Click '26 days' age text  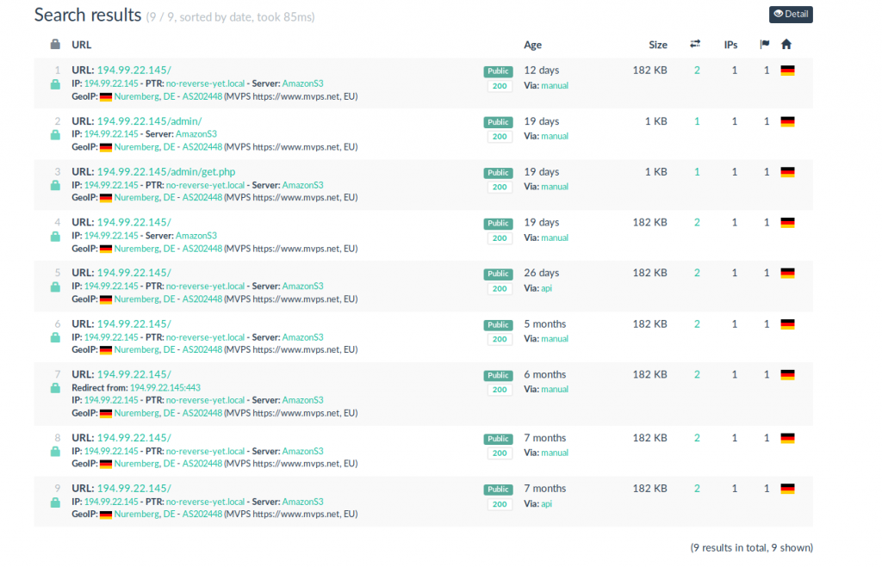pos(542,273)
